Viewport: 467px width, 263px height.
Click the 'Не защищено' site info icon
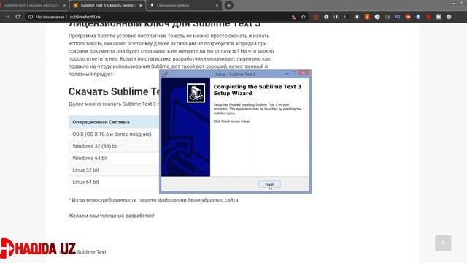click(31, 17)
